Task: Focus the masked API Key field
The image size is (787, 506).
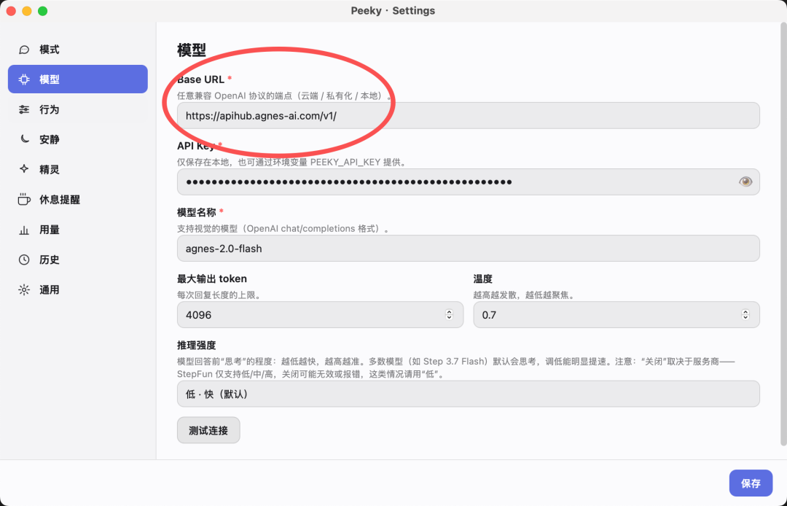Action: (469, 182)
